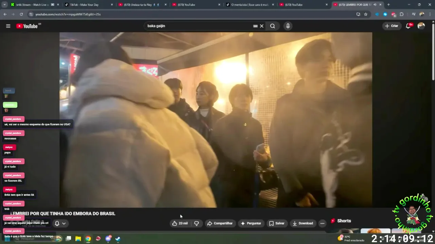The height and width of the screenshot is (244, 435).
Task: View site information icon in address bar
Action: click(31, 14)
